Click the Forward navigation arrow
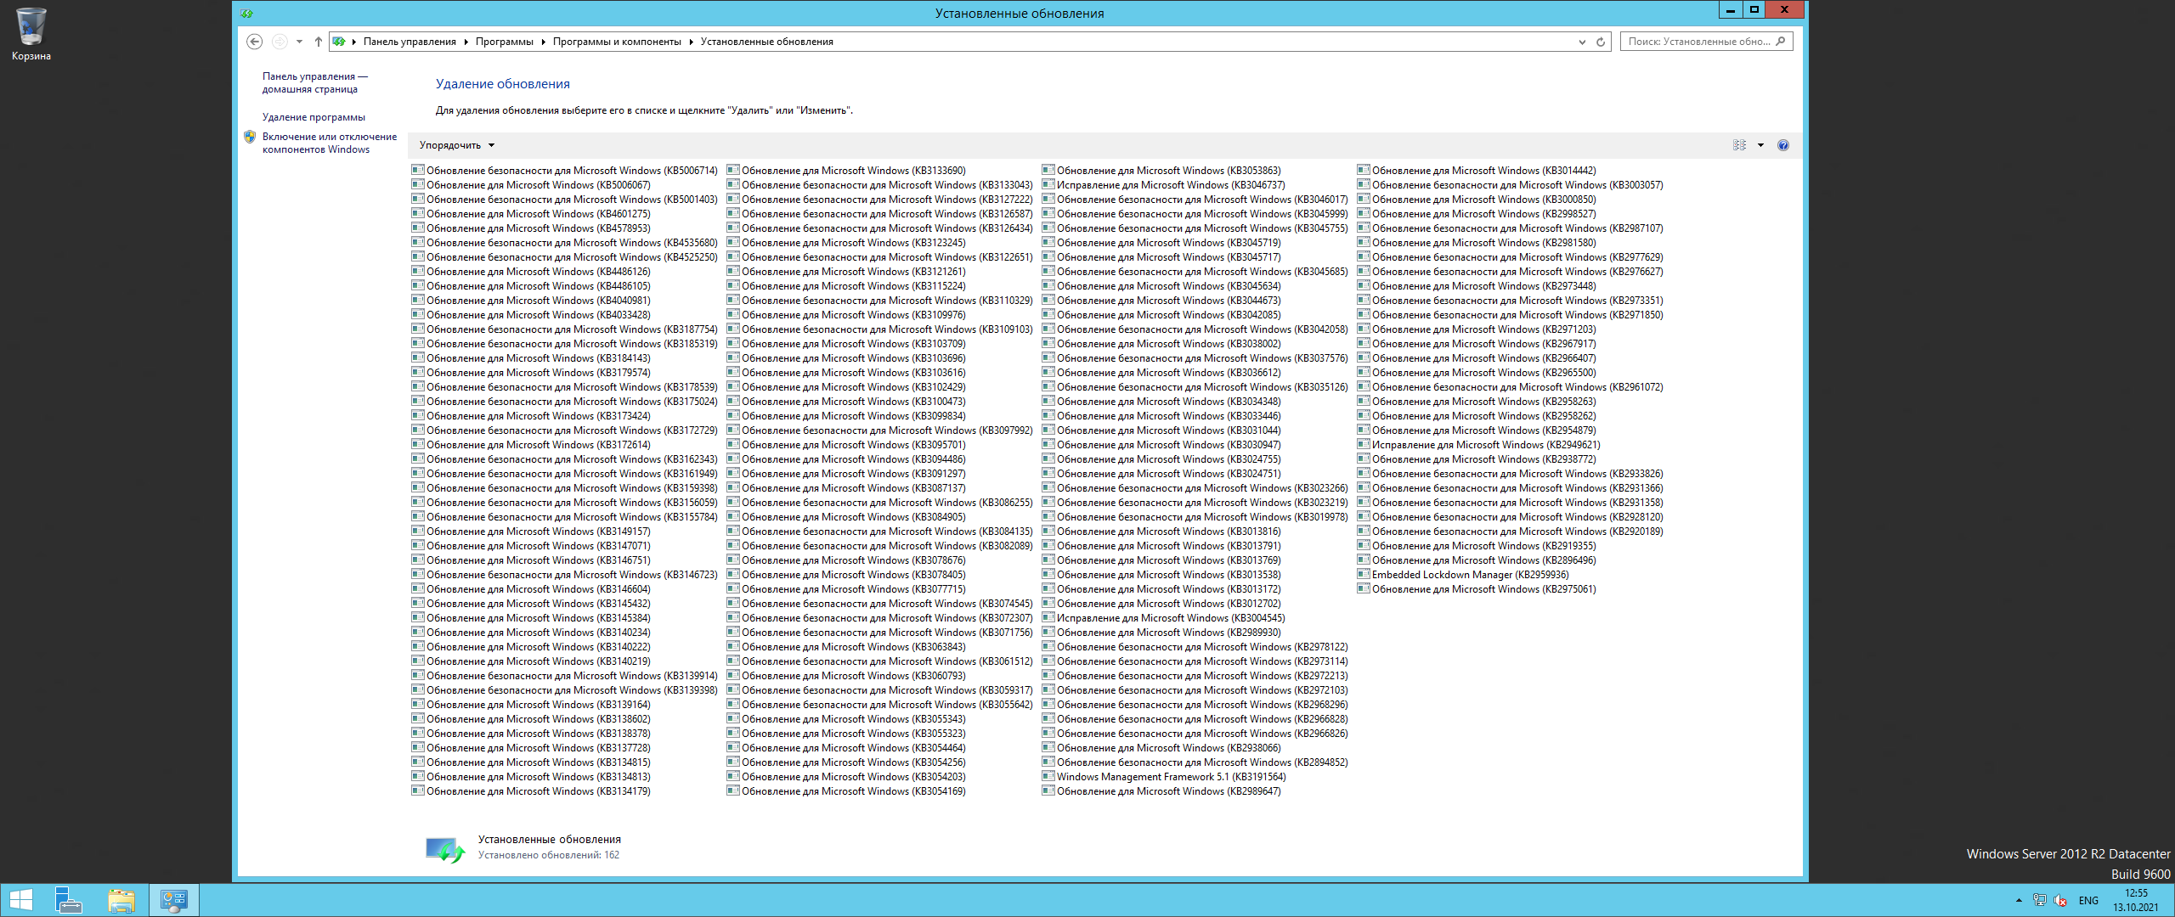Image resolution: width=2175 pixels, height=917 pixels. (280, 42)
